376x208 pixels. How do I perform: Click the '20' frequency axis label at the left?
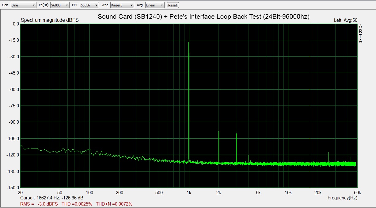coord(20,193)
